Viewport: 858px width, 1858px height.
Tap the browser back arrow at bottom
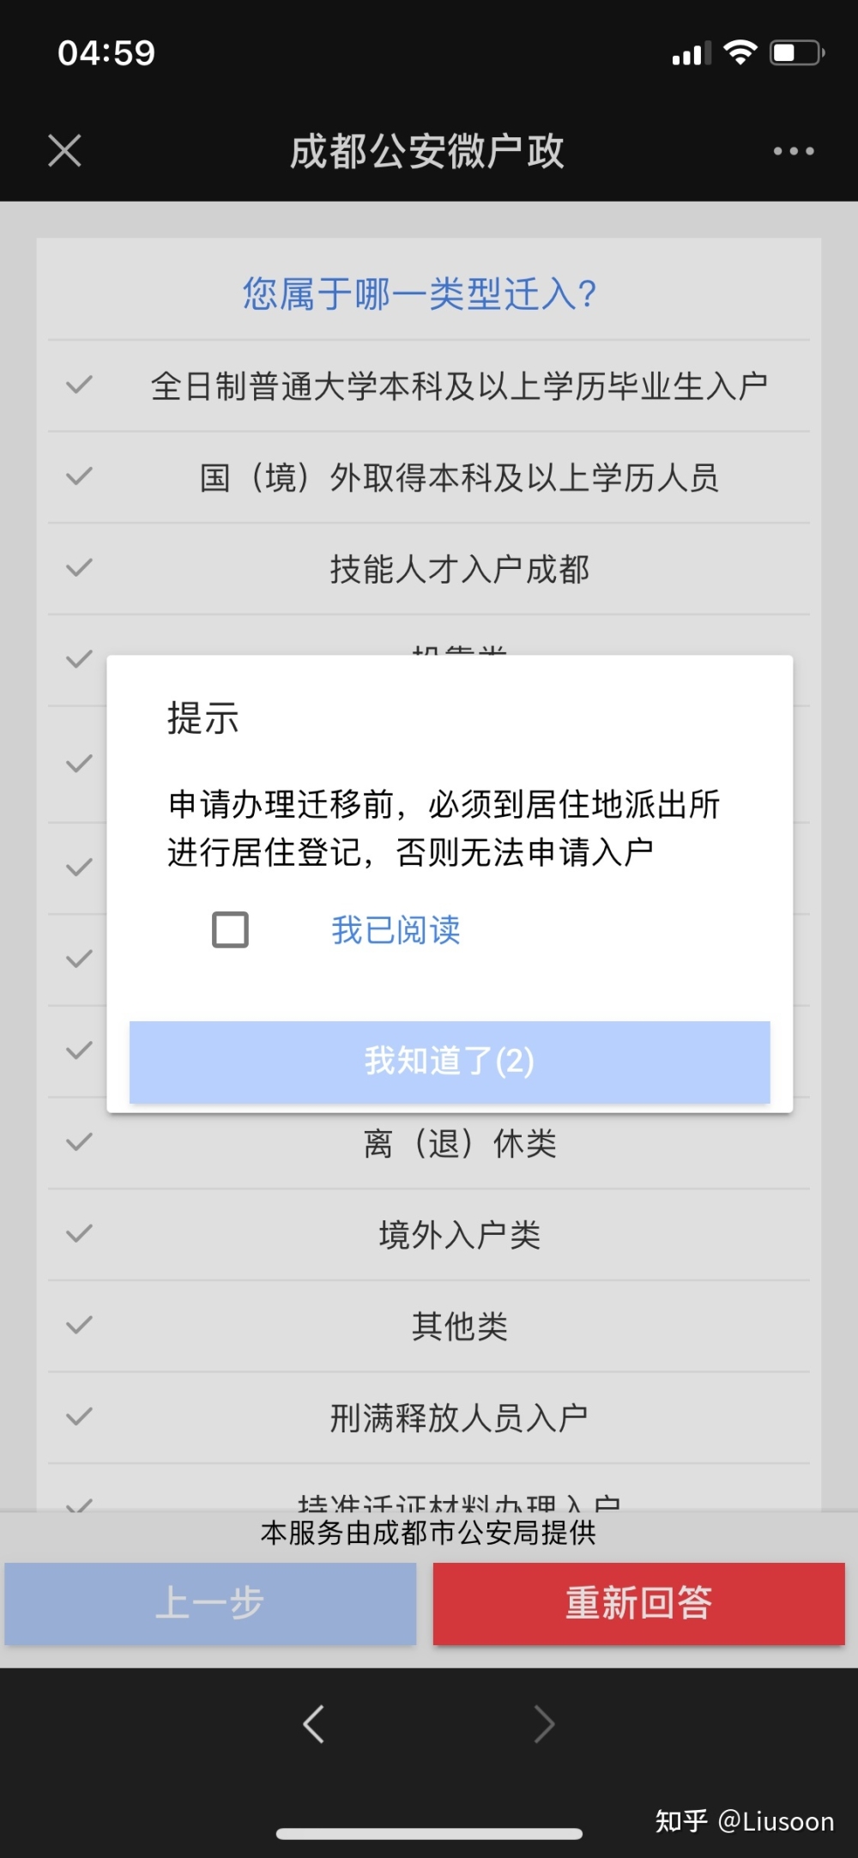(314, 1724)
